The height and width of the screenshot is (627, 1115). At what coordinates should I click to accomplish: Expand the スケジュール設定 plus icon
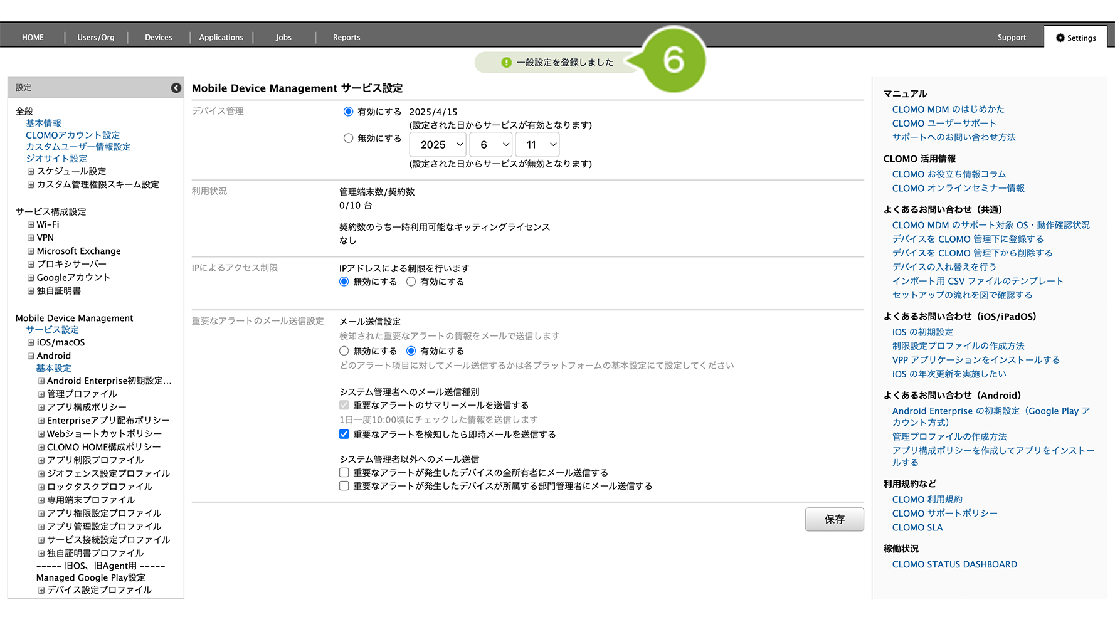[31, 171]
